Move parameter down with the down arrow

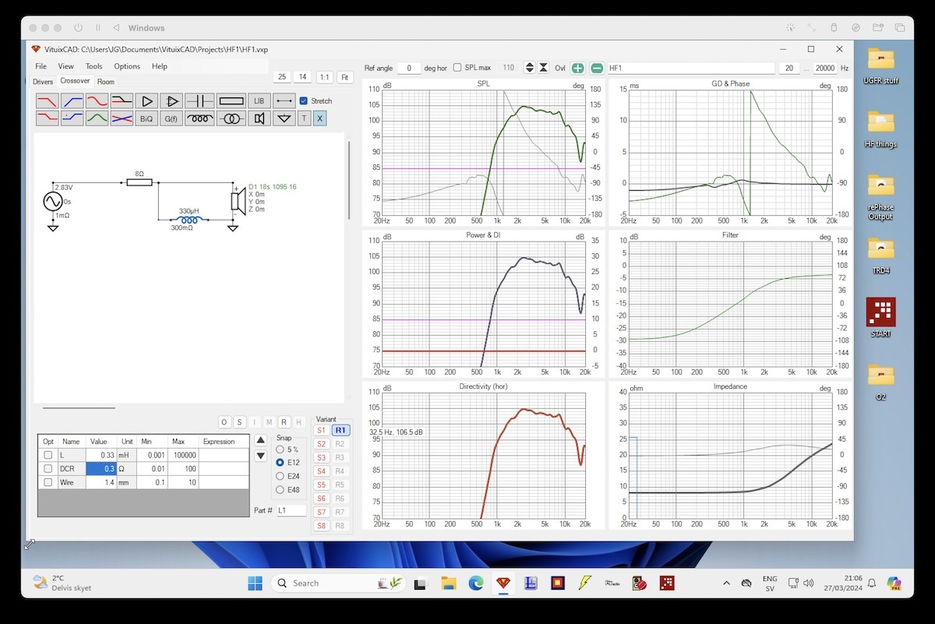click(261, 456)
